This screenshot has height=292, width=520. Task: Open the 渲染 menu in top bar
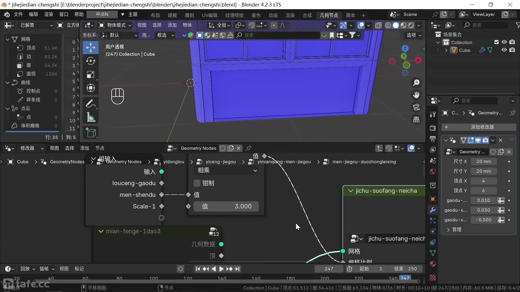48,14
